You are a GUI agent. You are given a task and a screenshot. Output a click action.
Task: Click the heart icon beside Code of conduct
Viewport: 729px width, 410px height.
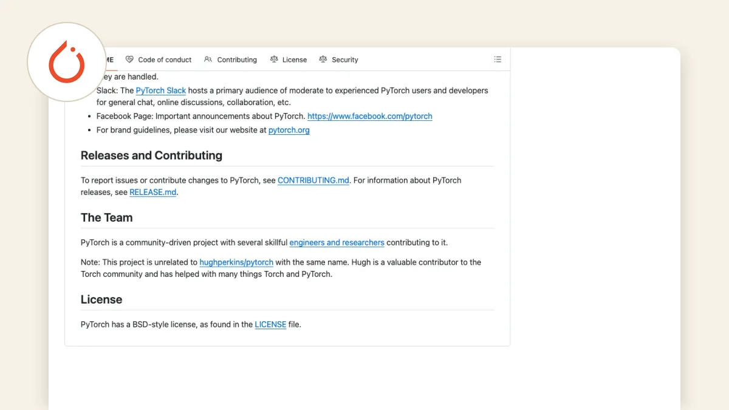pos(129,60)
